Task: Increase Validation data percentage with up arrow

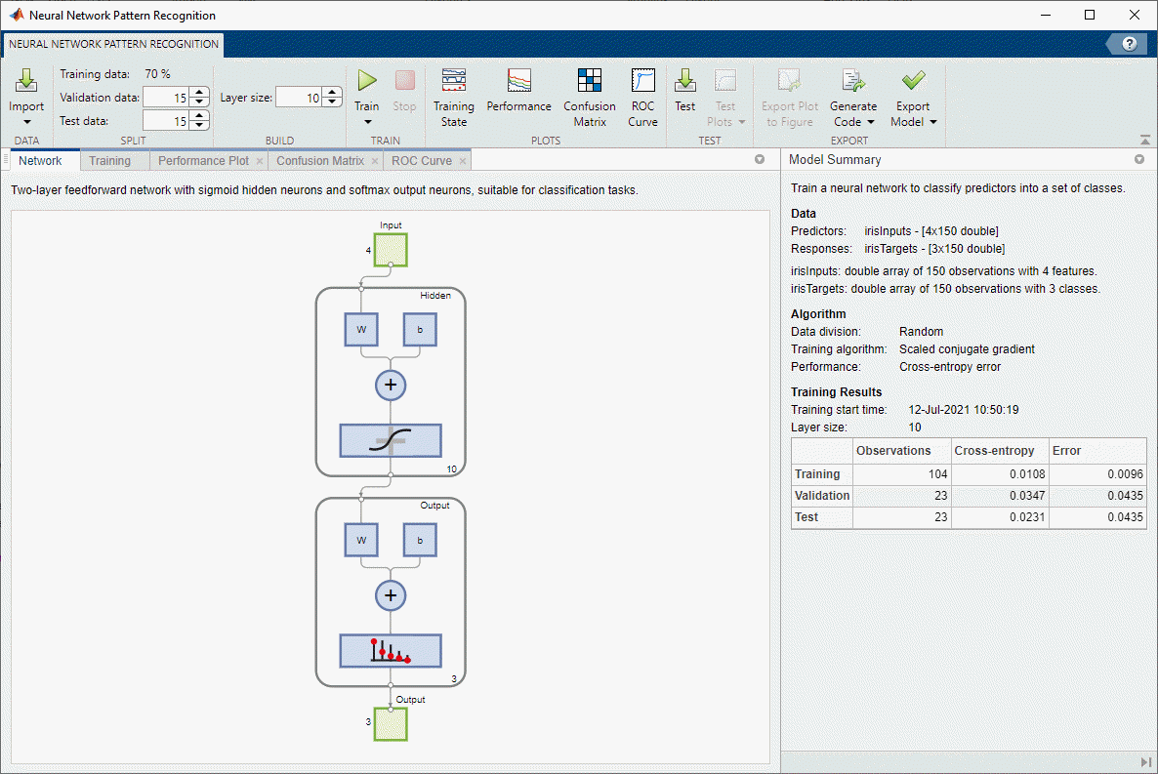Action: click(199, 93)
